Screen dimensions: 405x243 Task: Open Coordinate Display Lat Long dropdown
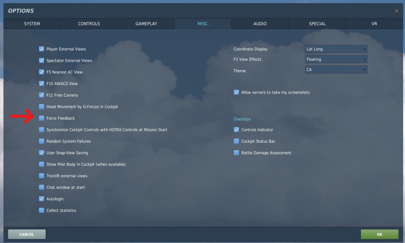(x=336, y=49)
